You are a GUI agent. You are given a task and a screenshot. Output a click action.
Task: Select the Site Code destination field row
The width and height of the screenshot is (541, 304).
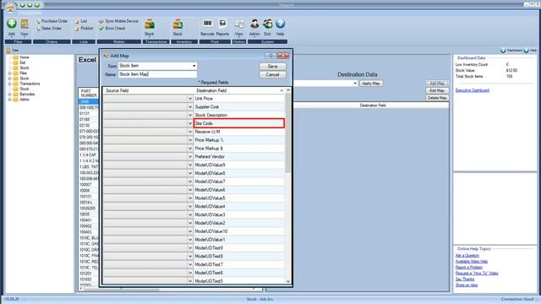coord(238,123)
